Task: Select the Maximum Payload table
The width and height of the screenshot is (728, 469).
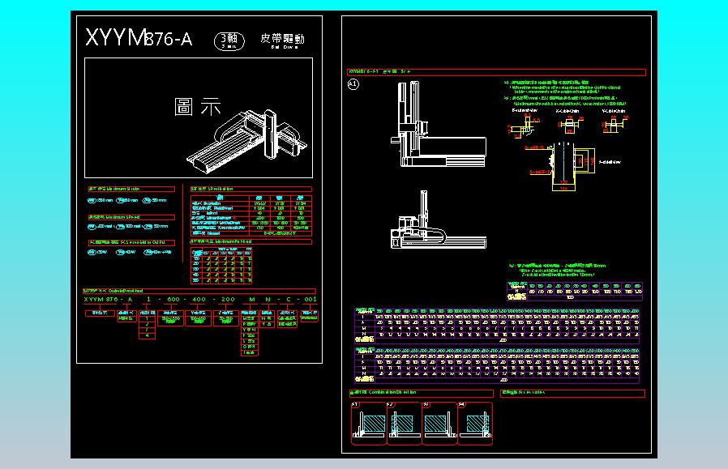Action: coord(222,266)
